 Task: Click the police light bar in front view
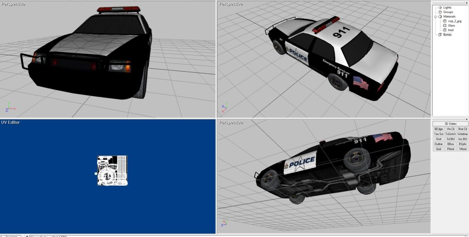pos(119,9)
